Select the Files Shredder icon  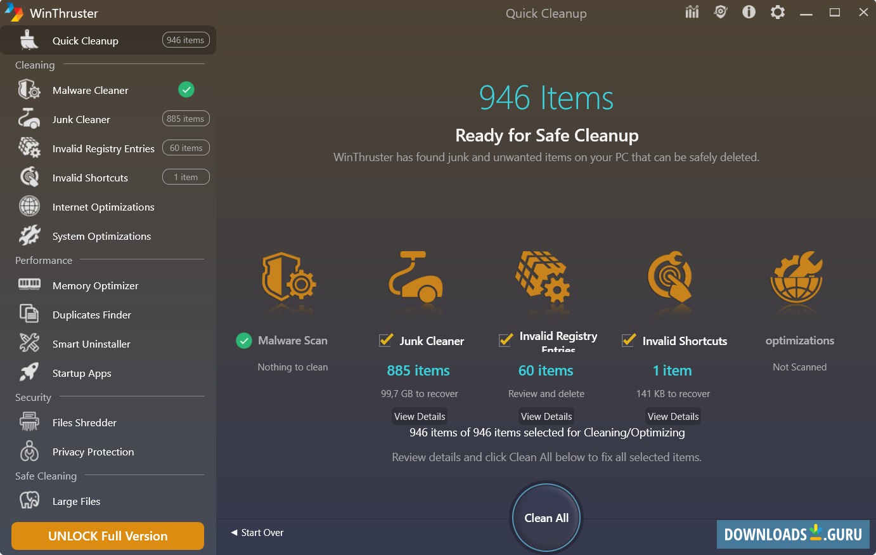(29, 421)
